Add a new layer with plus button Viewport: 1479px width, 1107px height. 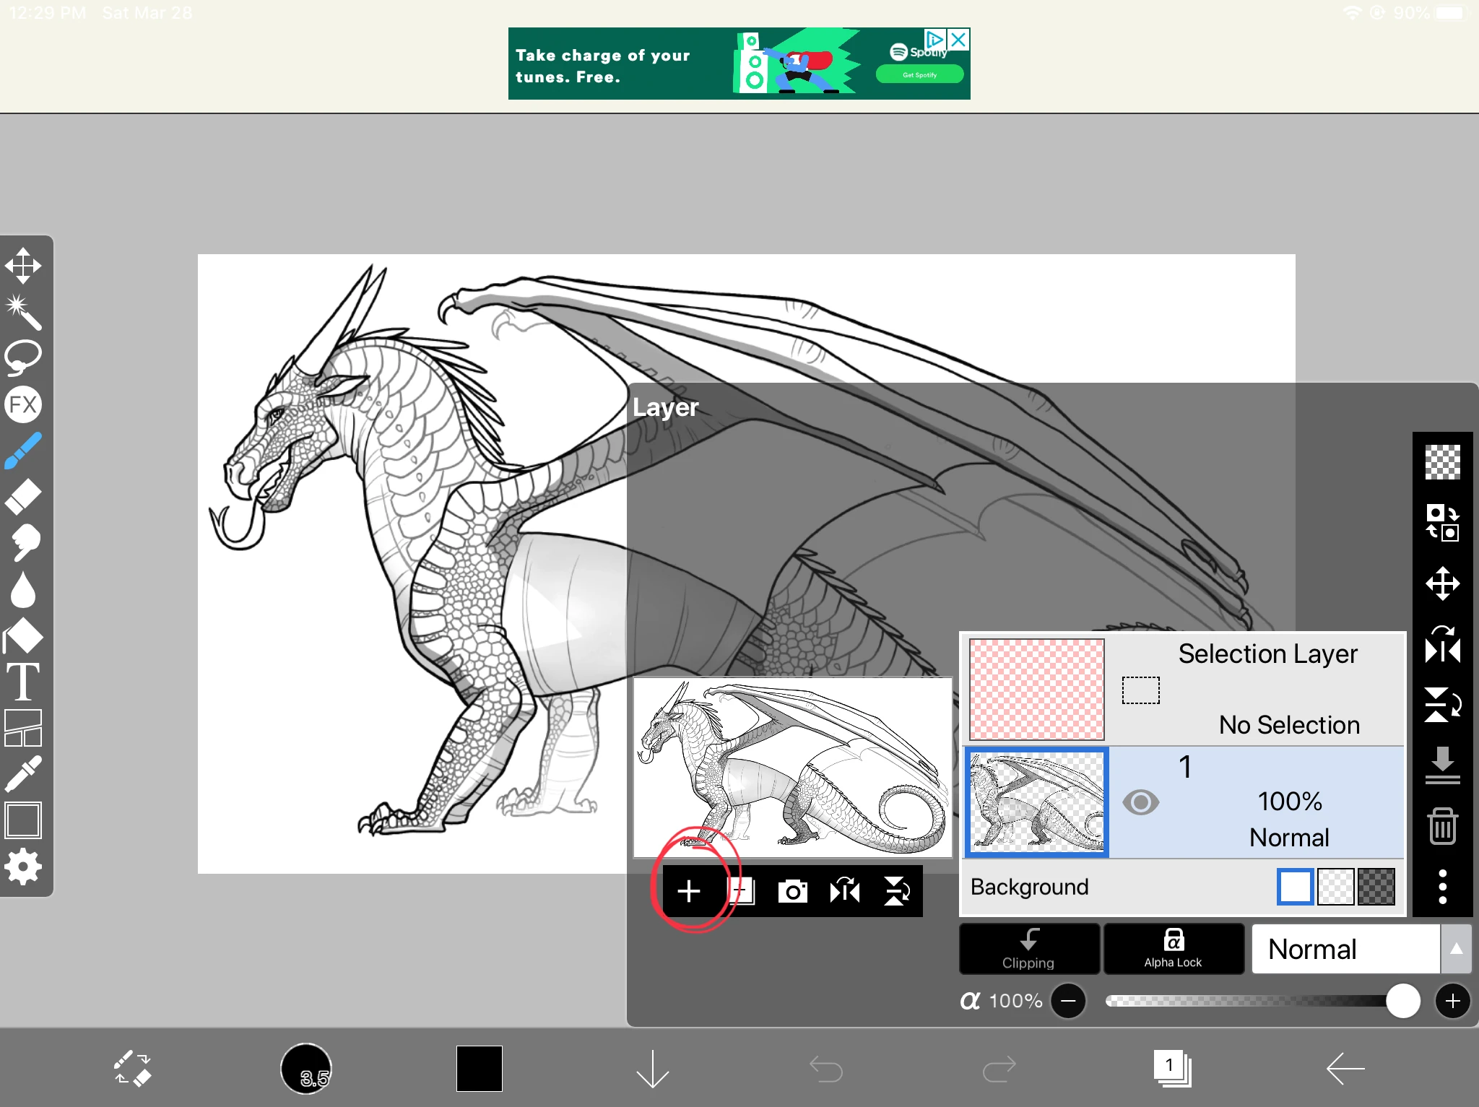tap(689, 891)
